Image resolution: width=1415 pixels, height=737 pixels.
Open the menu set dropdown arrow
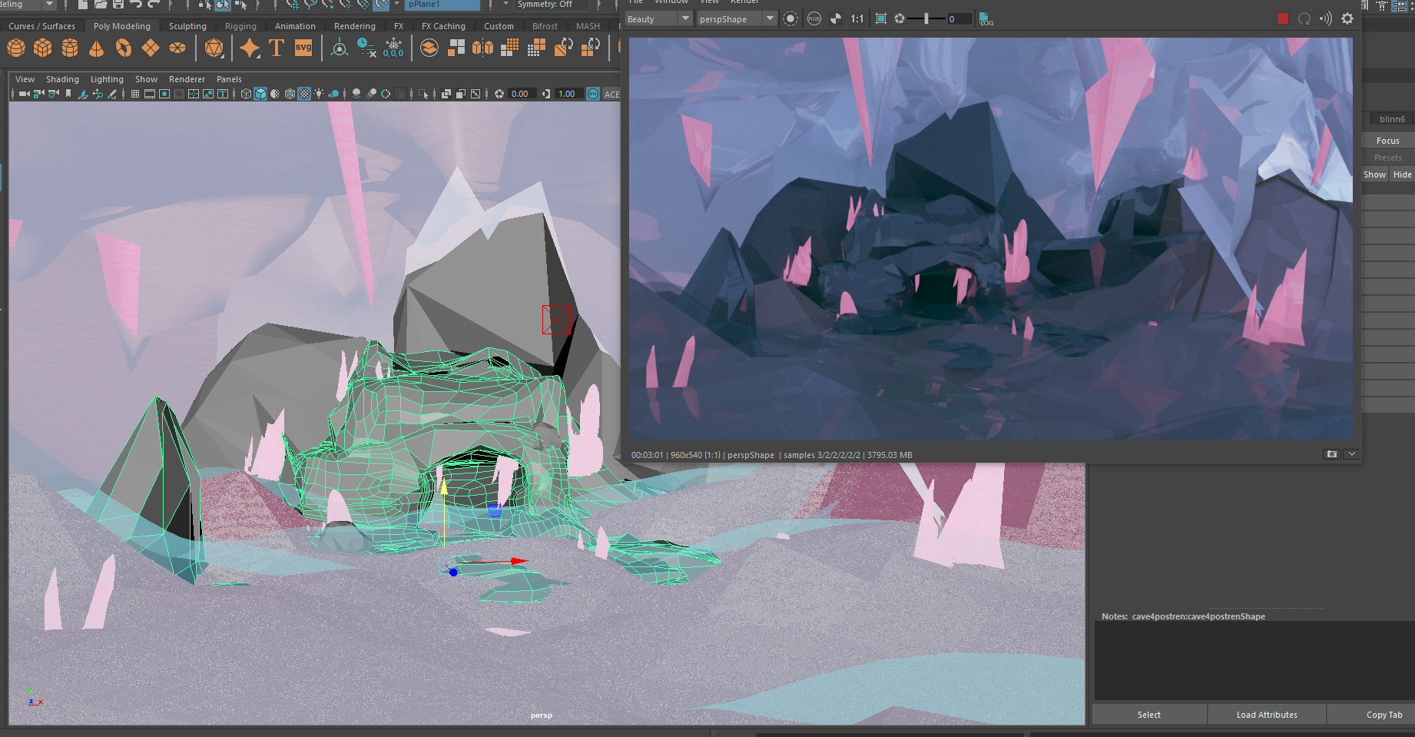pos(49,4)
